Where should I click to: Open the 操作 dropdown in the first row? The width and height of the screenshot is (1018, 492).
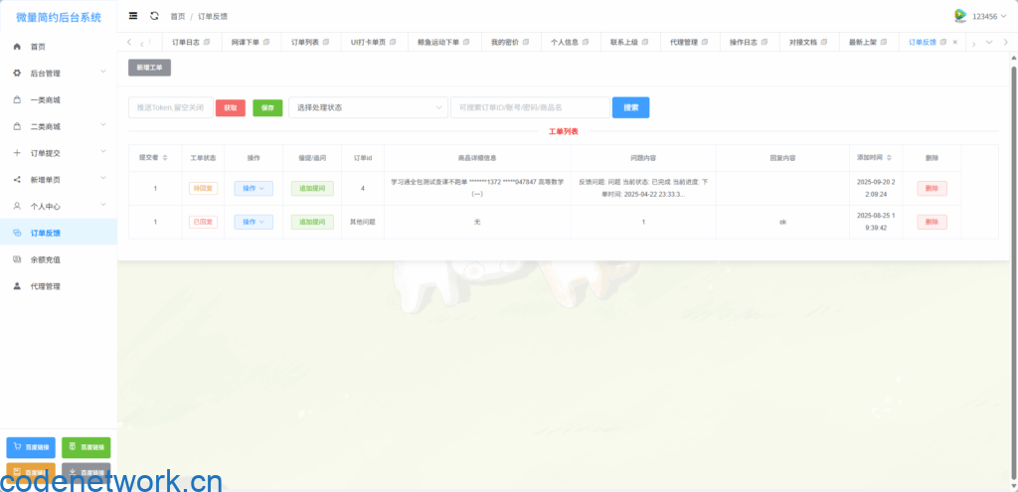tap(254, 188)
